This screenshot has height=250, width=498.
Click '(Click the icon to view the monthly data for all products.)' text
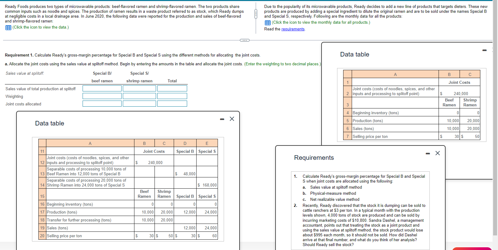point(321,22)
